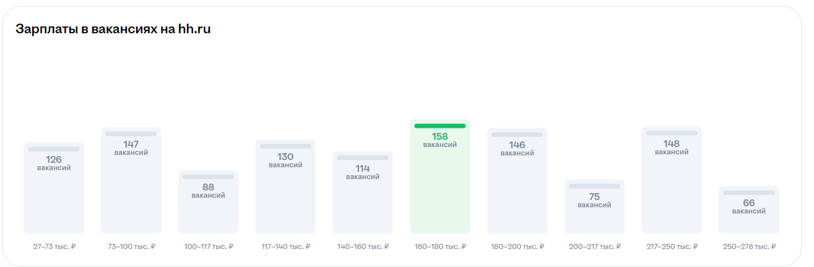Image resolution: width=814 pixels, height=267 pixels.
Task: Click the 180–200 тыс. ₽ salary bar
Action: pos(517,181)
